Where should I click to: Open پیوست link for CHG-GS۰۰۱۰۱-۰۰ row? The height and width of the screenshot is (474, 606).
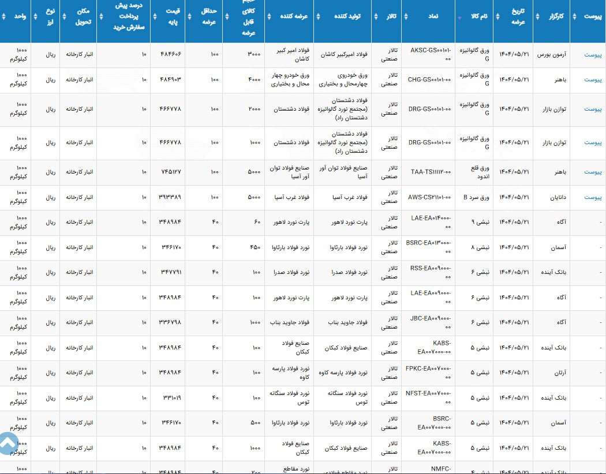593,80
